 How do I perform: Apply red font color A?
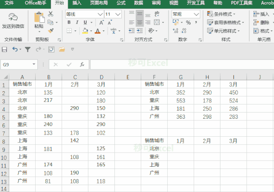coord(98,31)
